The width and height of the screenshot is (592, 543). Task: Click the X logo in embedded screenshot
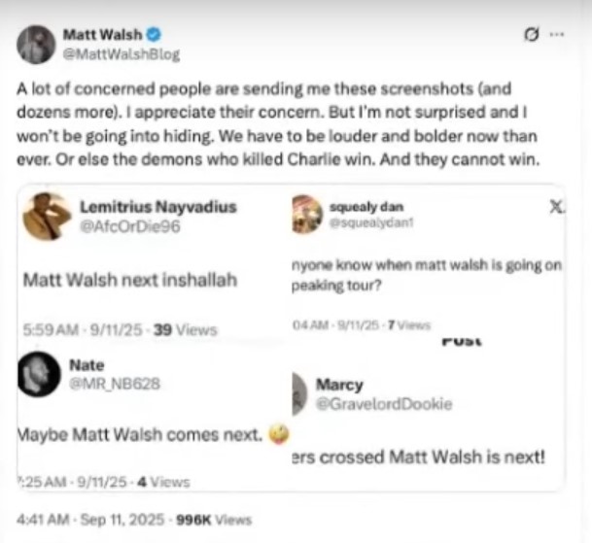(x=556, y=206)
